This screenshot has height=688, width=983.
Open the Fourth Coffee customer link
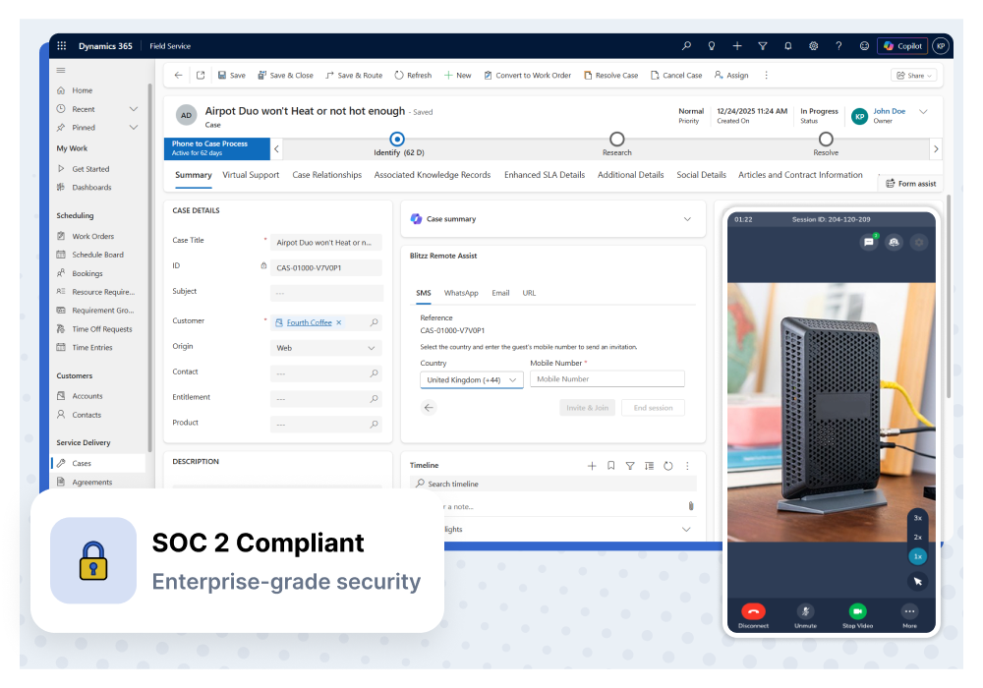coord(309,322)
